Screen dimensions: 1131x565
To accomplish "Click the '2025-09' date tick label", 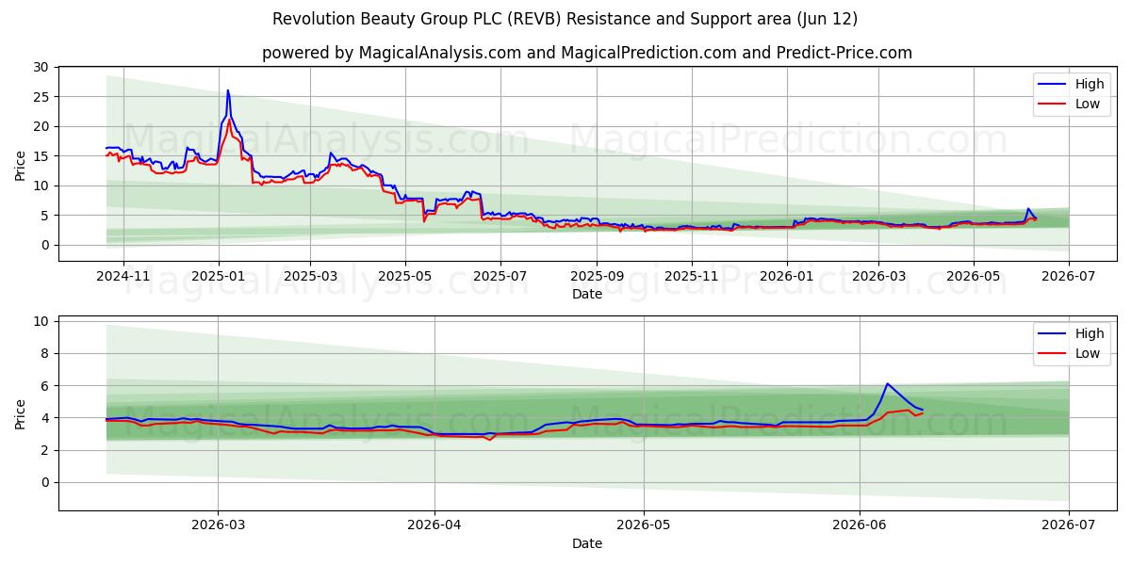I will (x=596, y=277).
